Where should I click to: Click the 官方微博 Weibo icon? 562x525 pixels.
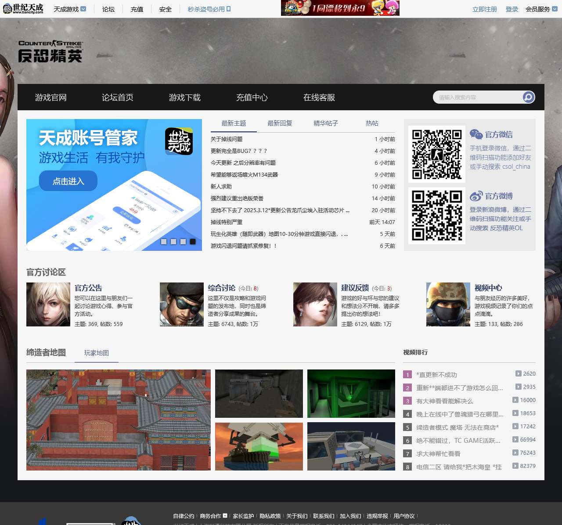pyautogui.click(x=476, y=196)
